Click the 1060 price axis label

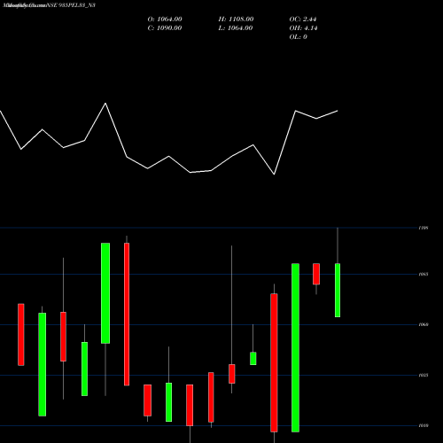point(424,325)
